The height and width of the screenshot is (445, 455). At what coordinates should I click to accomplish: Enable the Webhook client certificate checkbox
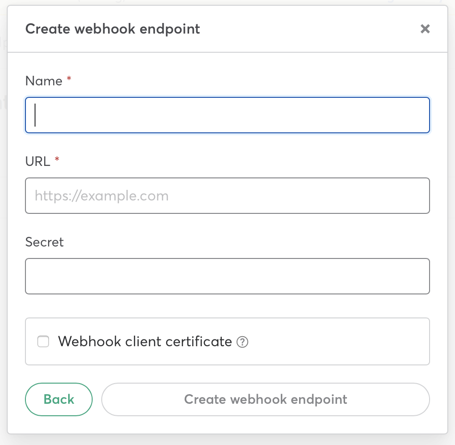point(44,342)
